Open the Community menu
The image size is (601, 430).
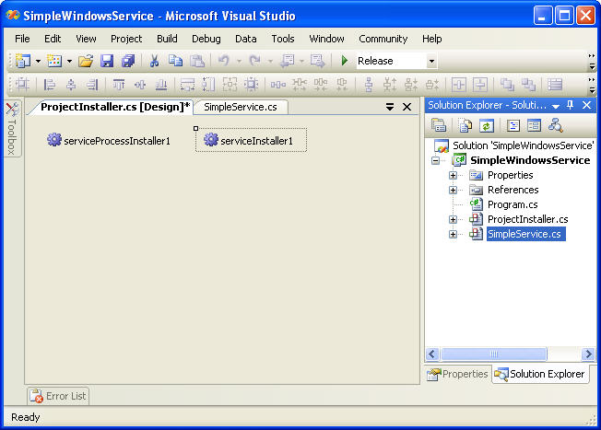coord(383,39)
